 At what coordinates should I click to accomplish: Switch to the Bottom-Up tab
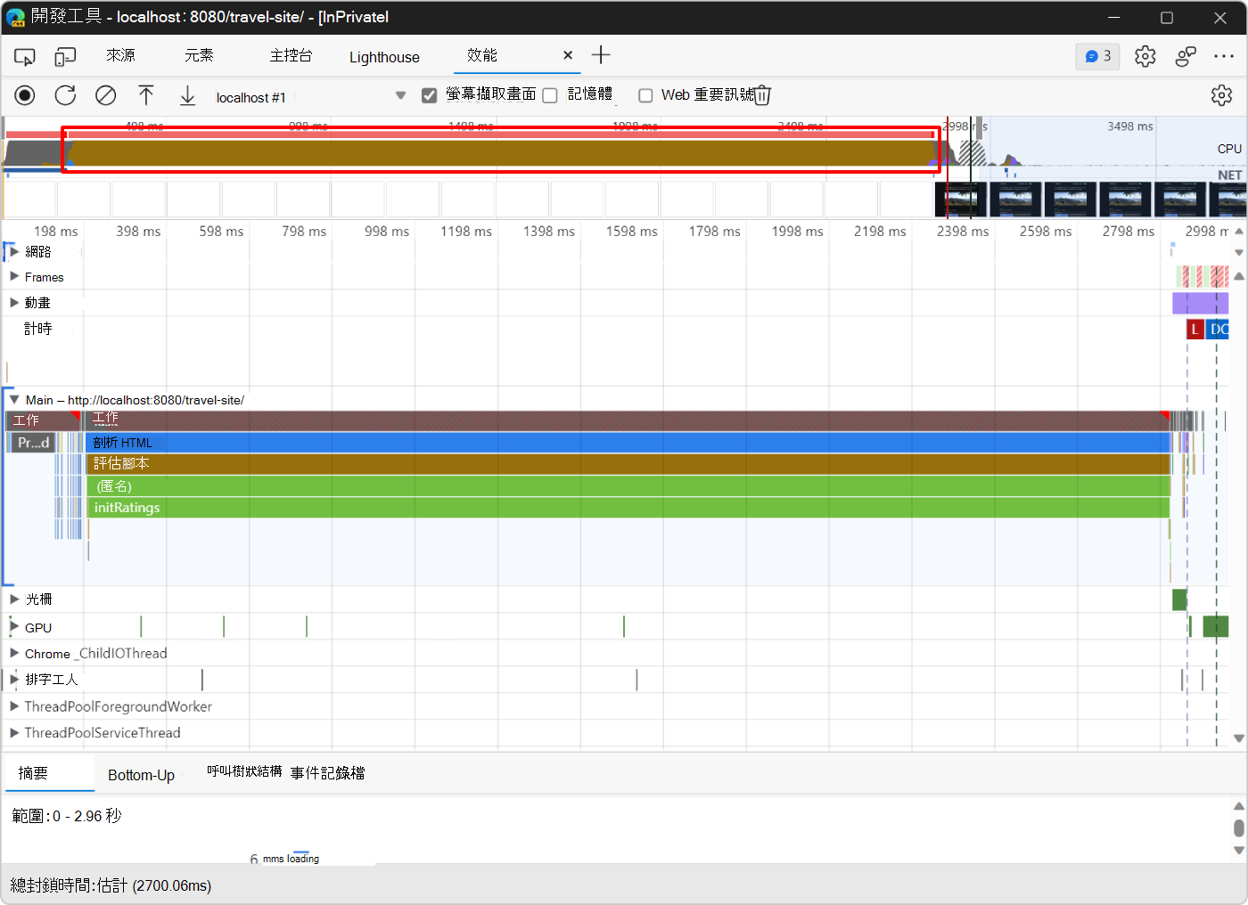141,775
